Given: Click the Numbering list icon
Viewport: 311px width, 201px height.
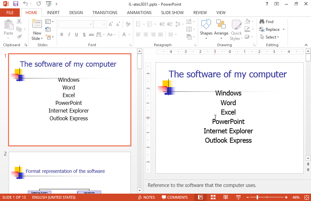Looking at the screenshot, I should tap(150, 24).
